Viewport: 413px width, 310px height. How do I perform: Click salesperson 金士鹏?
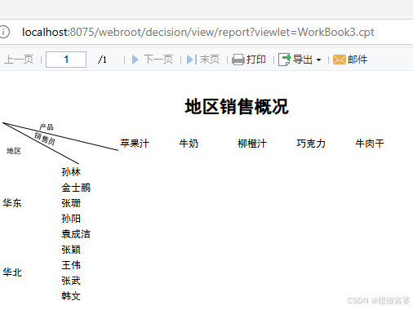click(x=76, y=188)
